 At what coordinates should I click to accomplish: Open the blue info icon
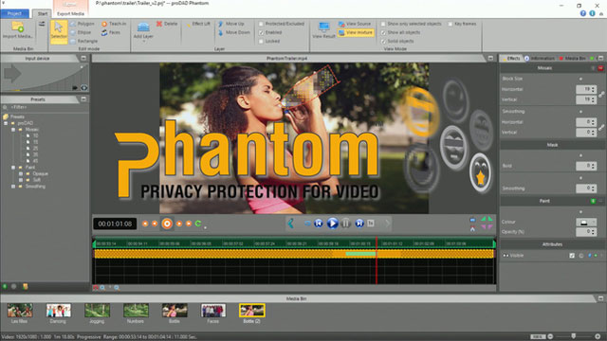(x=592, y=13)
